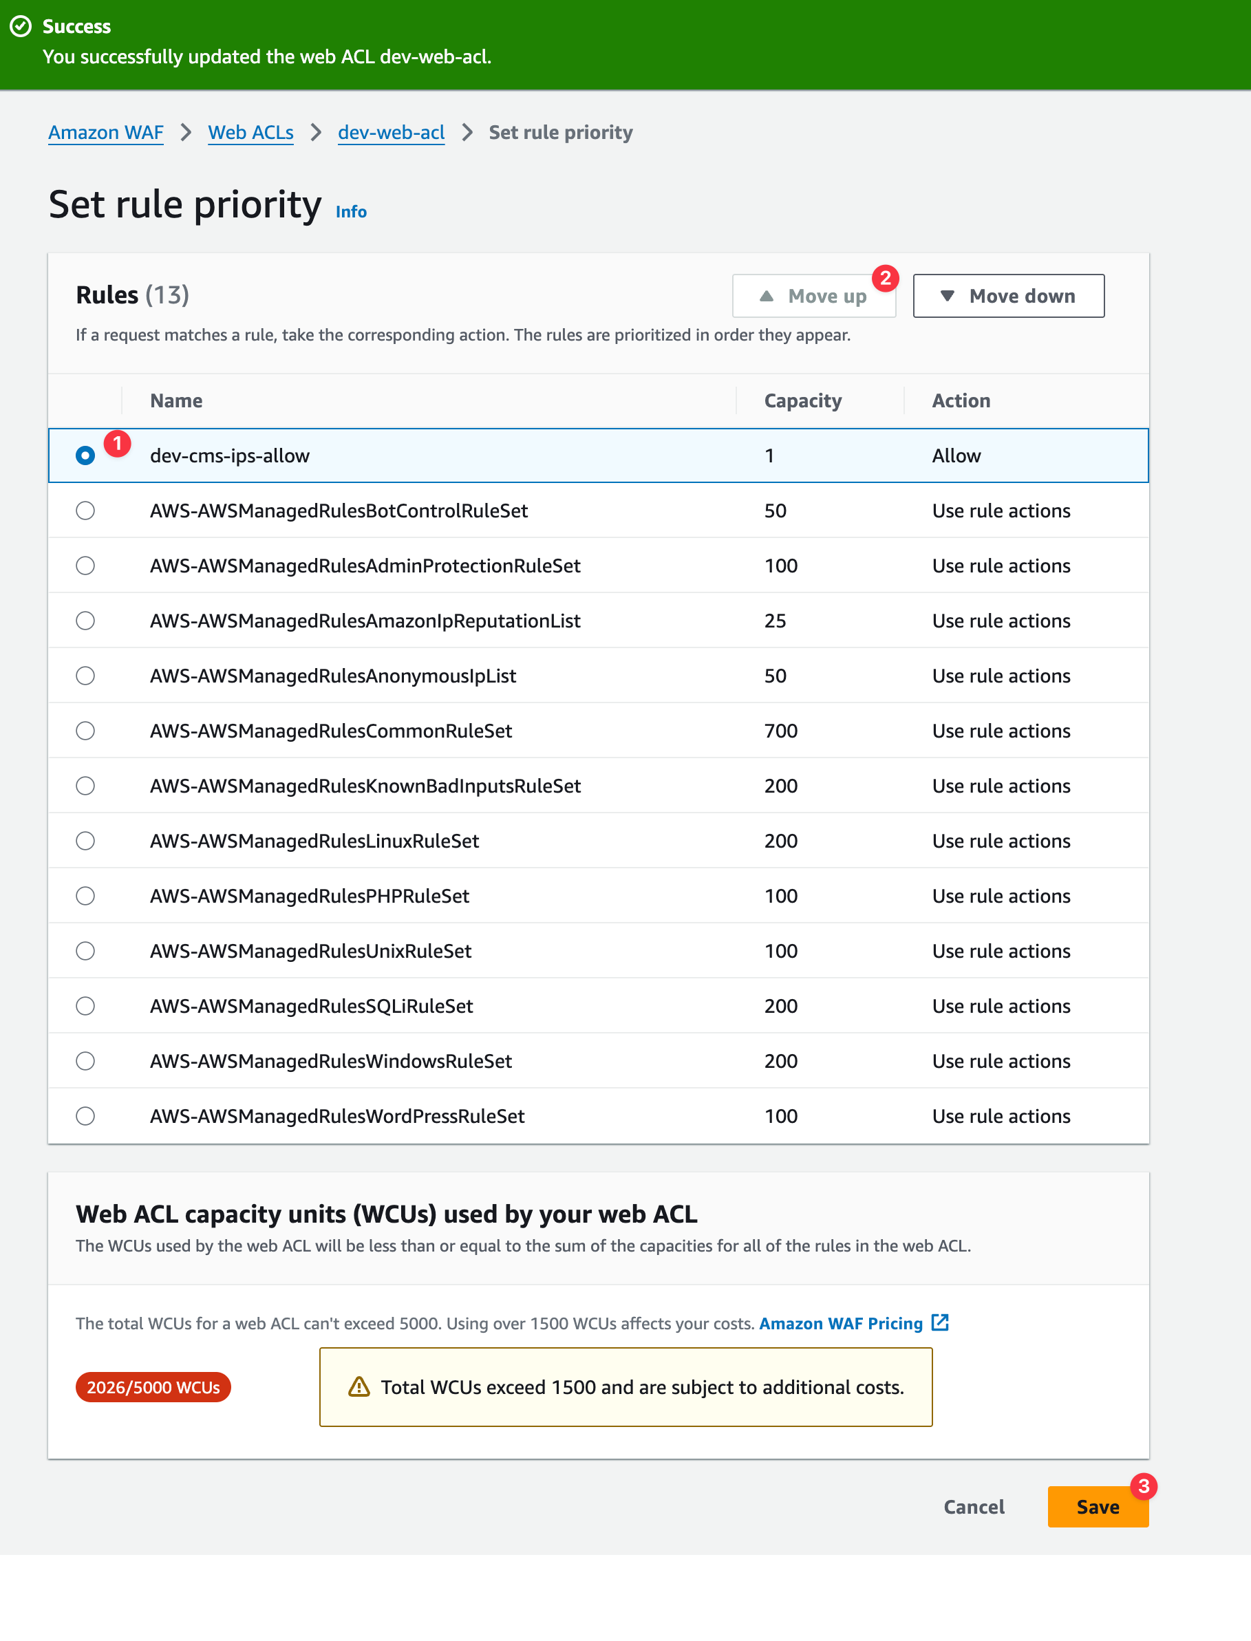Click the Move up button

pos(813,296)
